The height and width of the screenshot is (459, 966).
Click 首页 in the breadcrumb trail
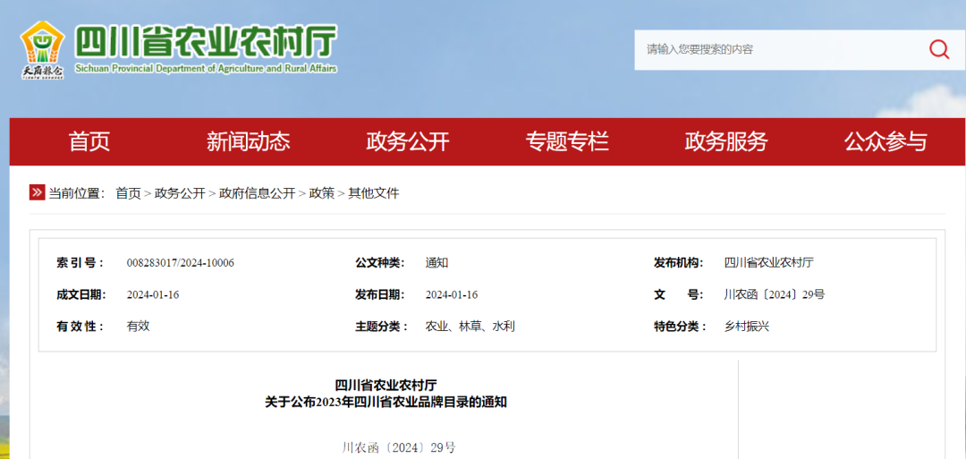[128, 193]
